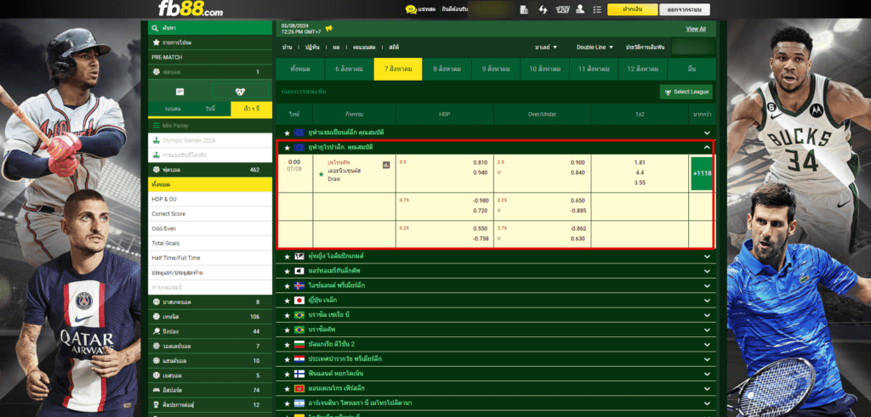
Task: Click the View All link
Action: [x=696, y=29]
